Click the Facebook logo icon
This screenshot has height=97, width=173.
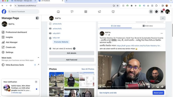coord(4,12)
